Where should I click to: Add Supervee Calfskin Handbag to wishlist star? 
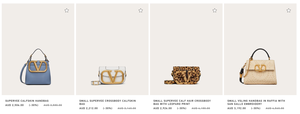(67, 11)
